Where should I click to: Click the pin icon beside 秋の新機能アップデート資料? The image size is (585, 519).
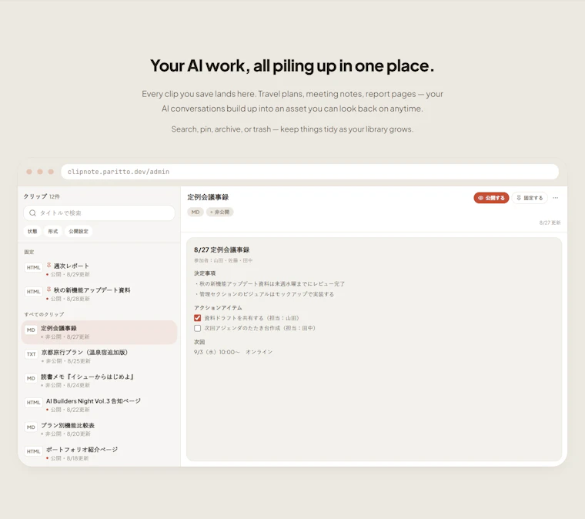(48, 290)
